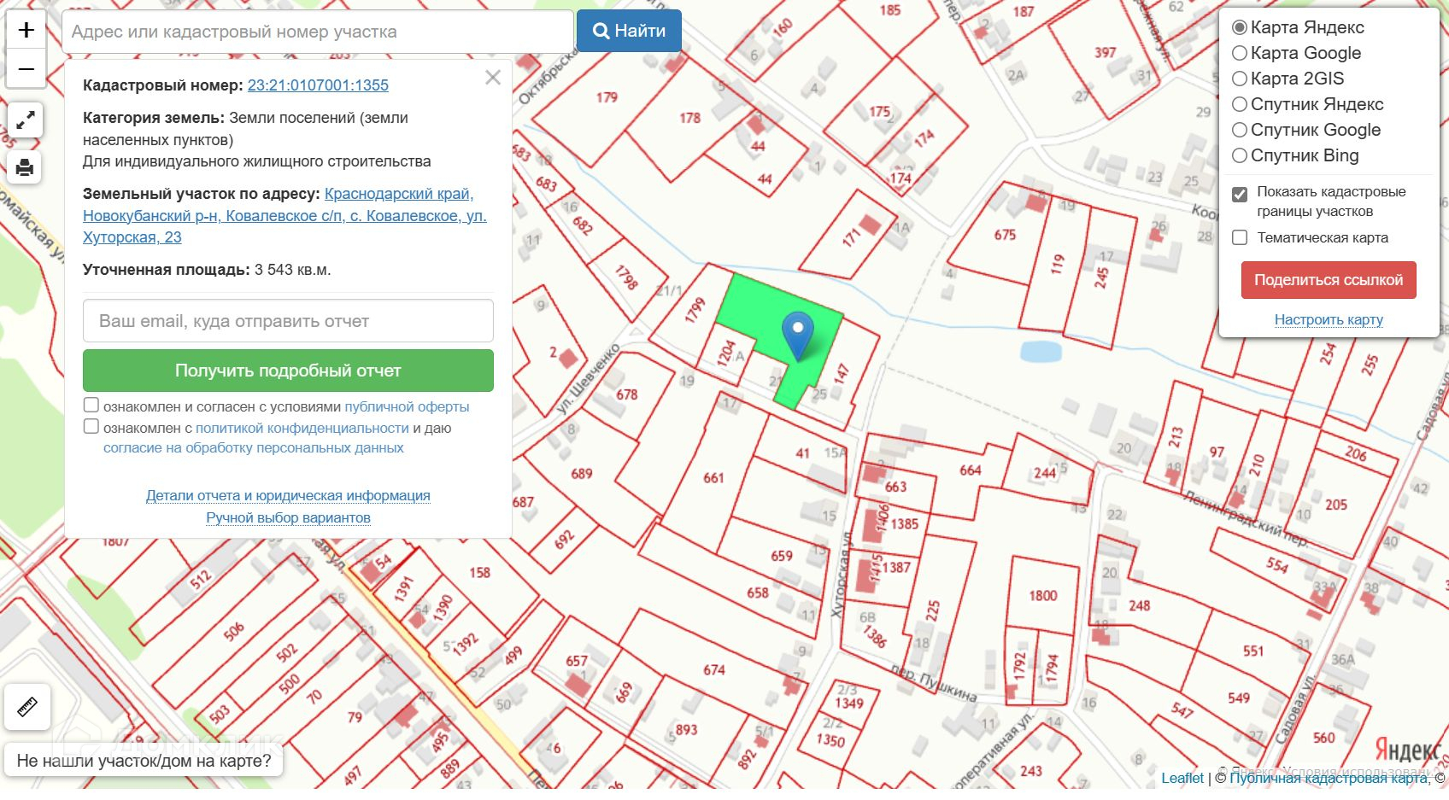This screenshot has height=800, width=1449.
Task: Print the map using printer icon
Action: coord(26,167)
